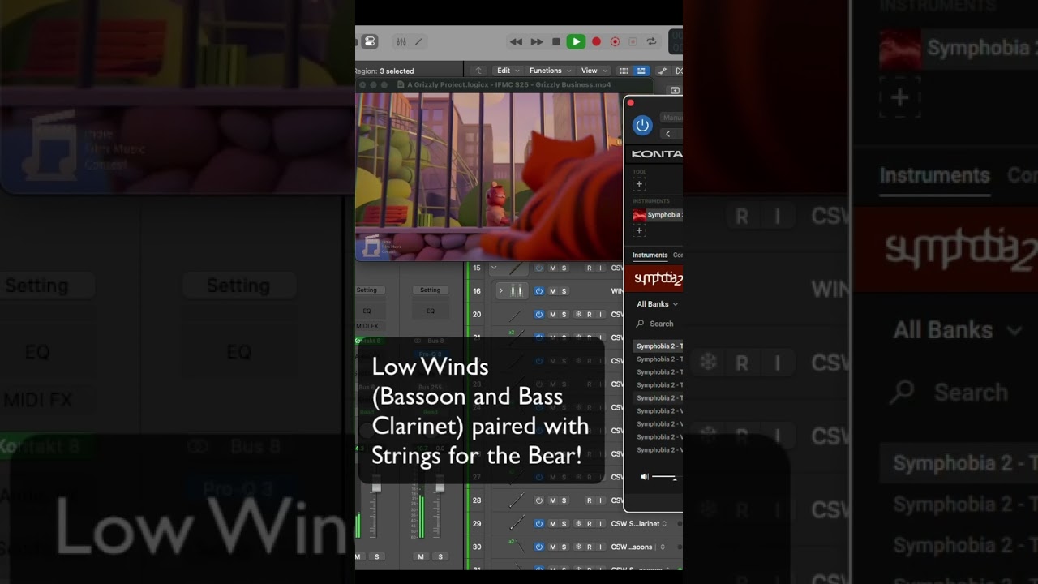Open the mixer via sliders icon

[401, 41]
